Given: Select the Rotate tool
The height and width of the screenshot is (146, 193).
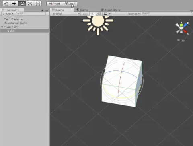Looking at the screenshot, I should coord(22,4).
